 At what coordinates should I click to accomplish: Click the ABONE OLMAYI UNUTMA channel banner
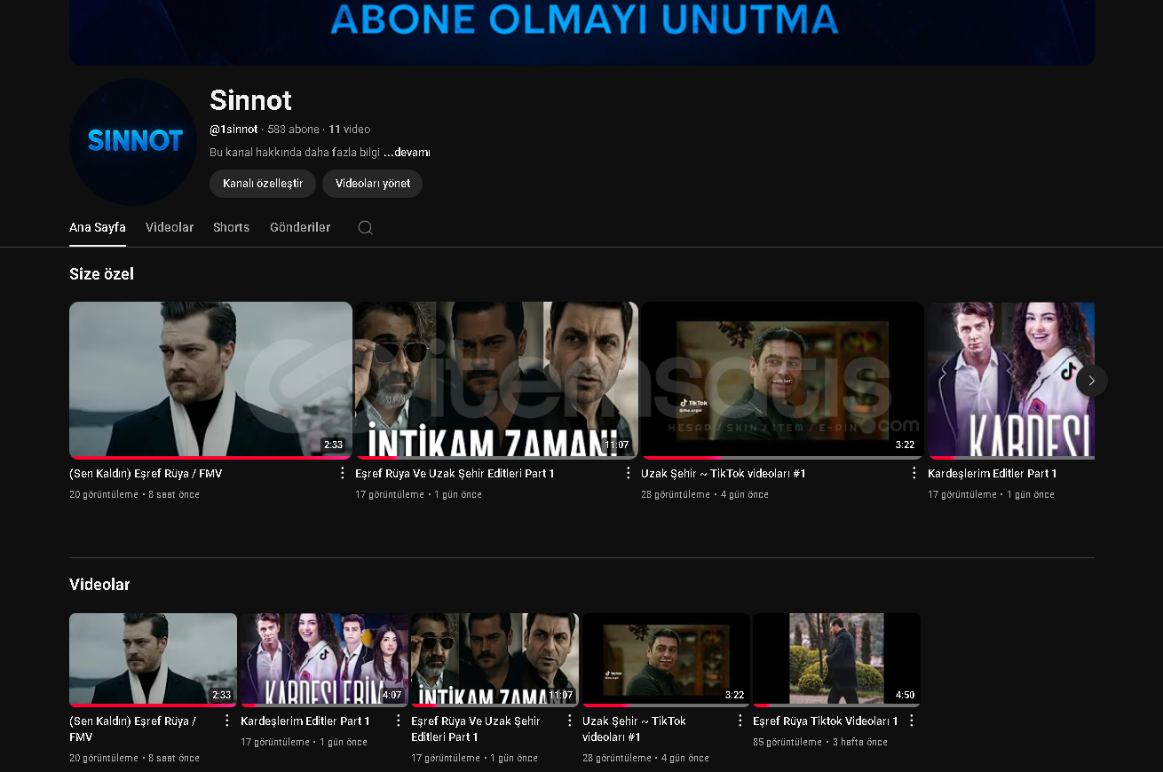[581, 32]
